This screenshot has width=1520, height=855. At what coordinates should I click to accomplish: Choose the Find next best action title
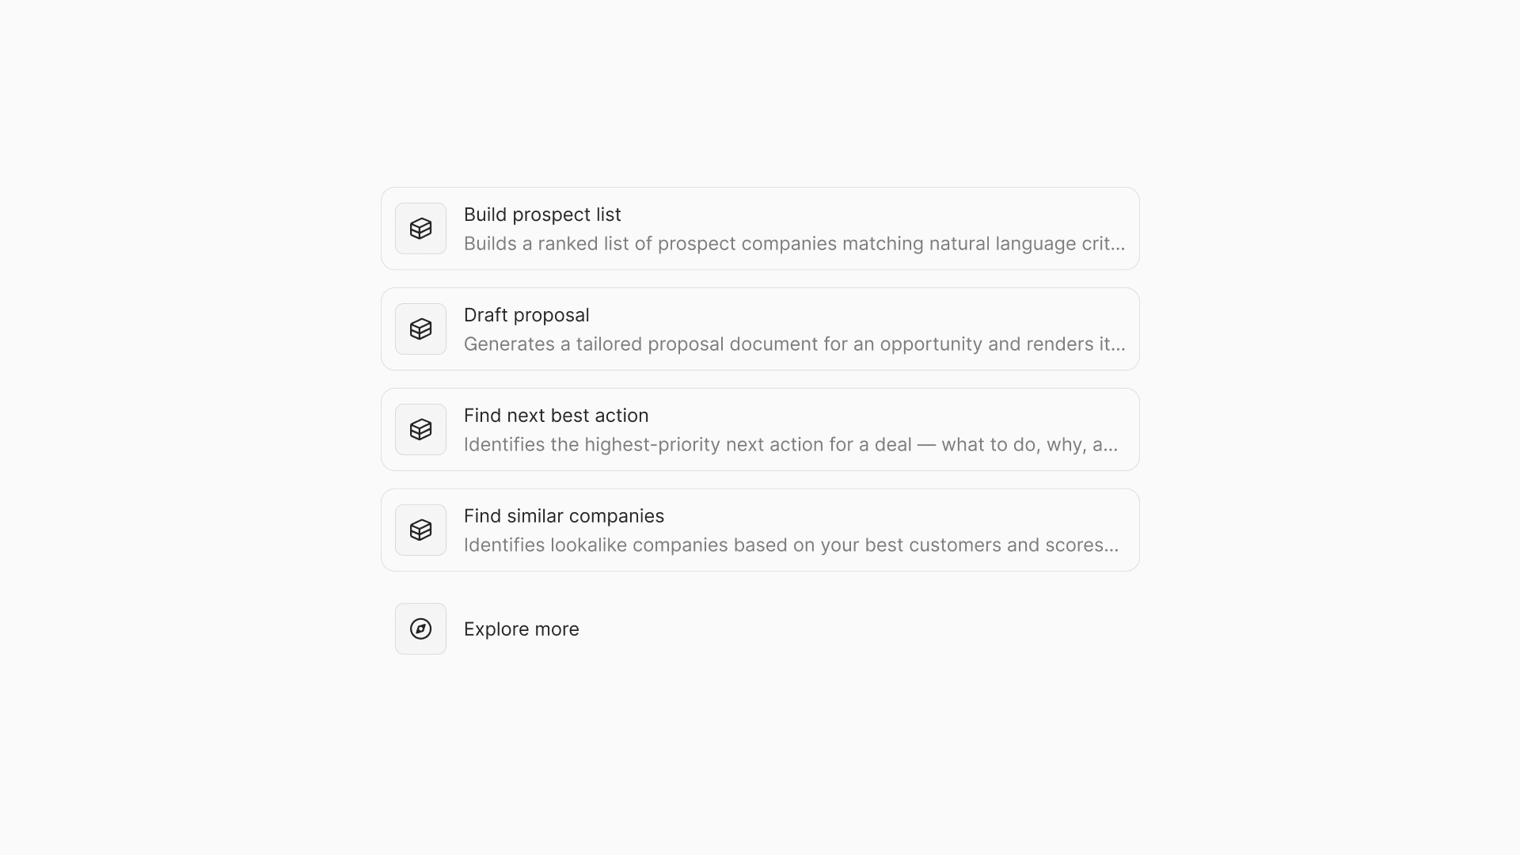[x=556, y=416]
